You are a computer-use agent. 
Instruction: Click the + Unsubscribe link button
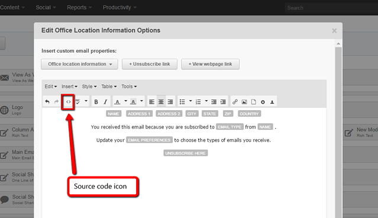coord(150,64)
